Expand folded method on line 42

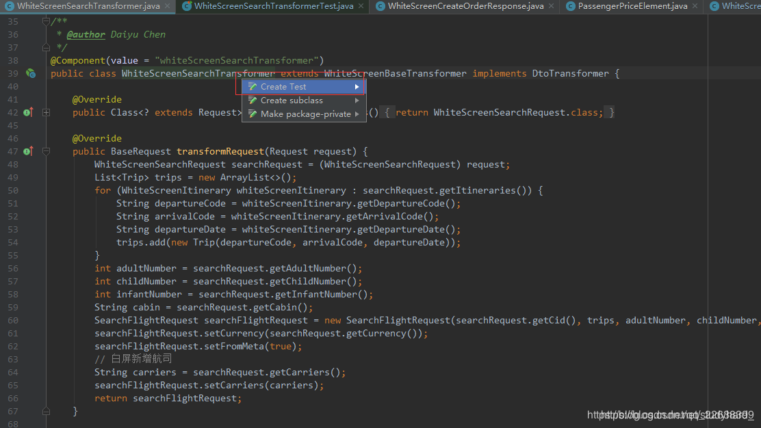(46, 112)
